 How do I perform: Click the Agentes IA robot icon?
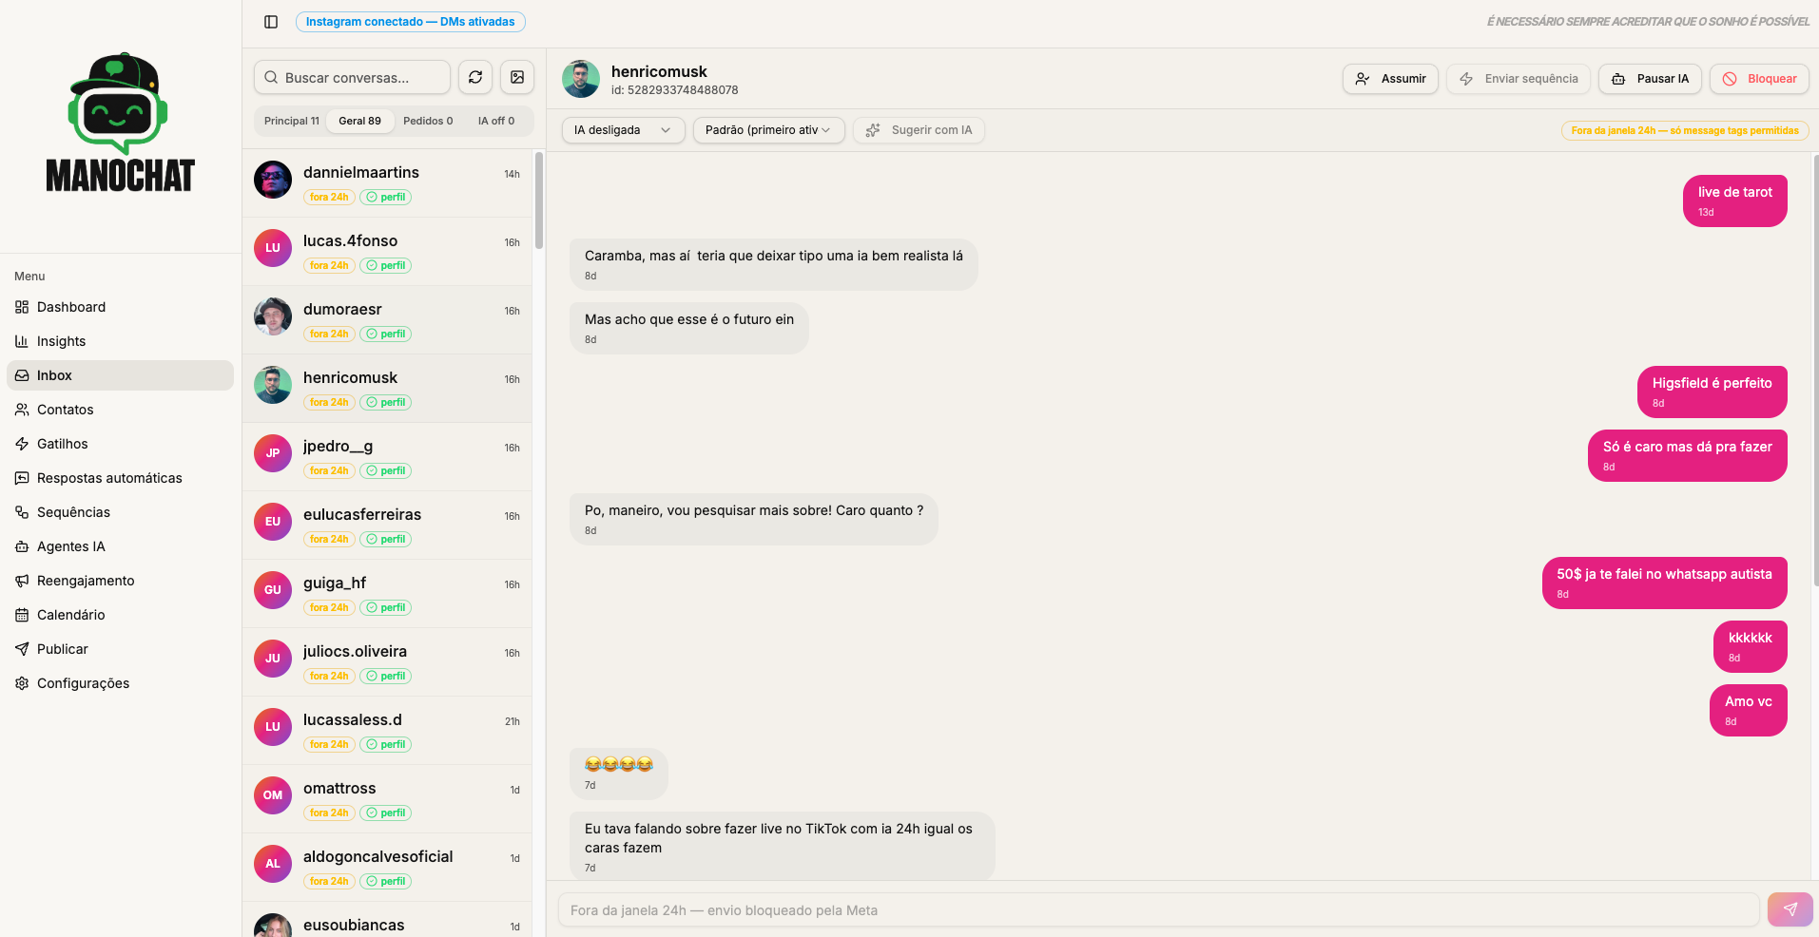click(x=22, y=546)
